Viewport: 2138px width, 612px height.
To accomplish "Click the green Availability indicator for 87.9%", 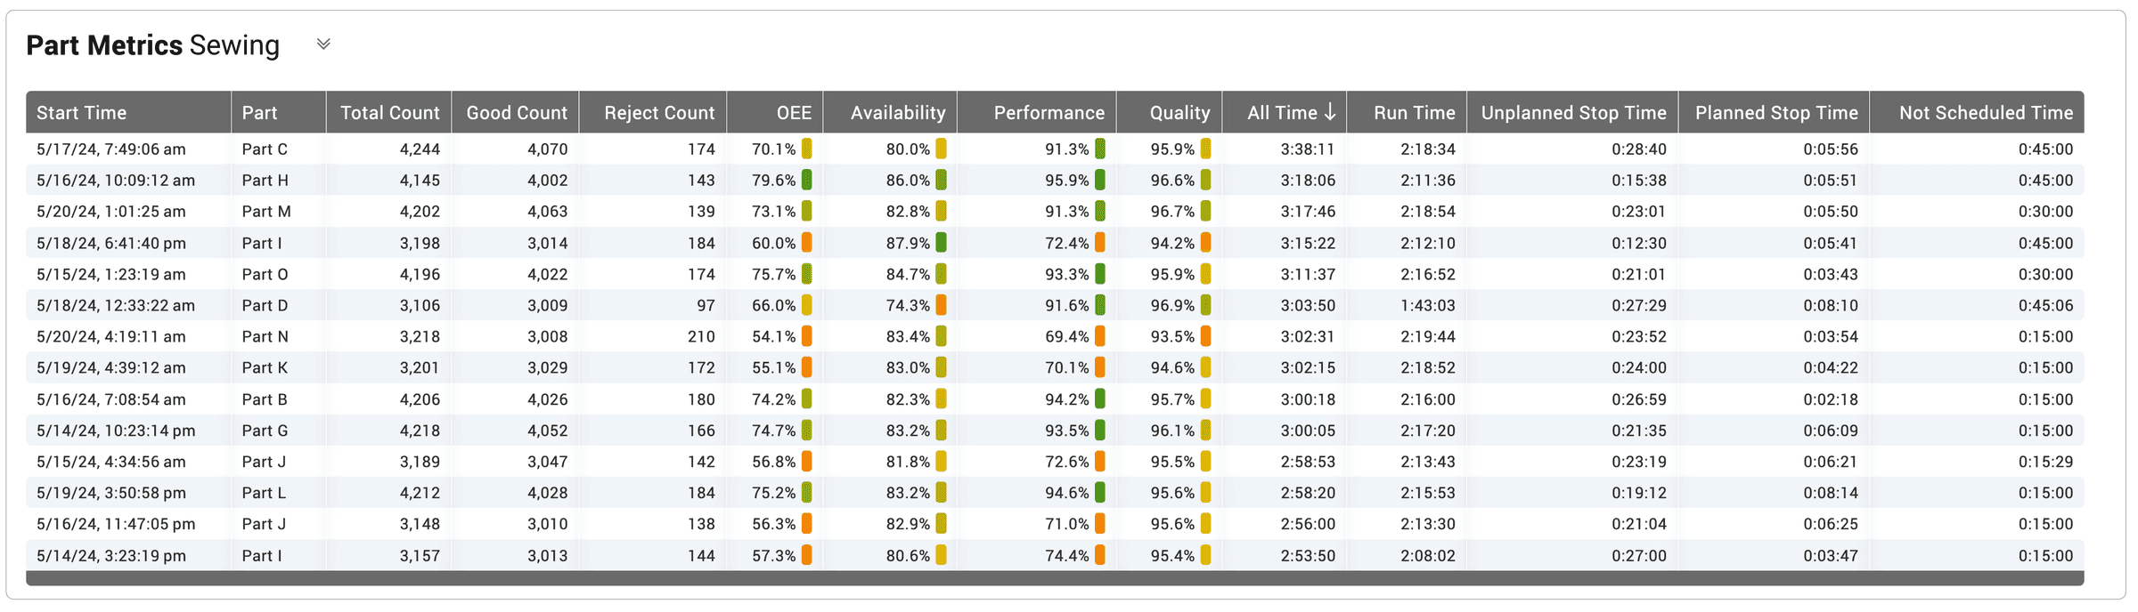I will coord(941,243).
